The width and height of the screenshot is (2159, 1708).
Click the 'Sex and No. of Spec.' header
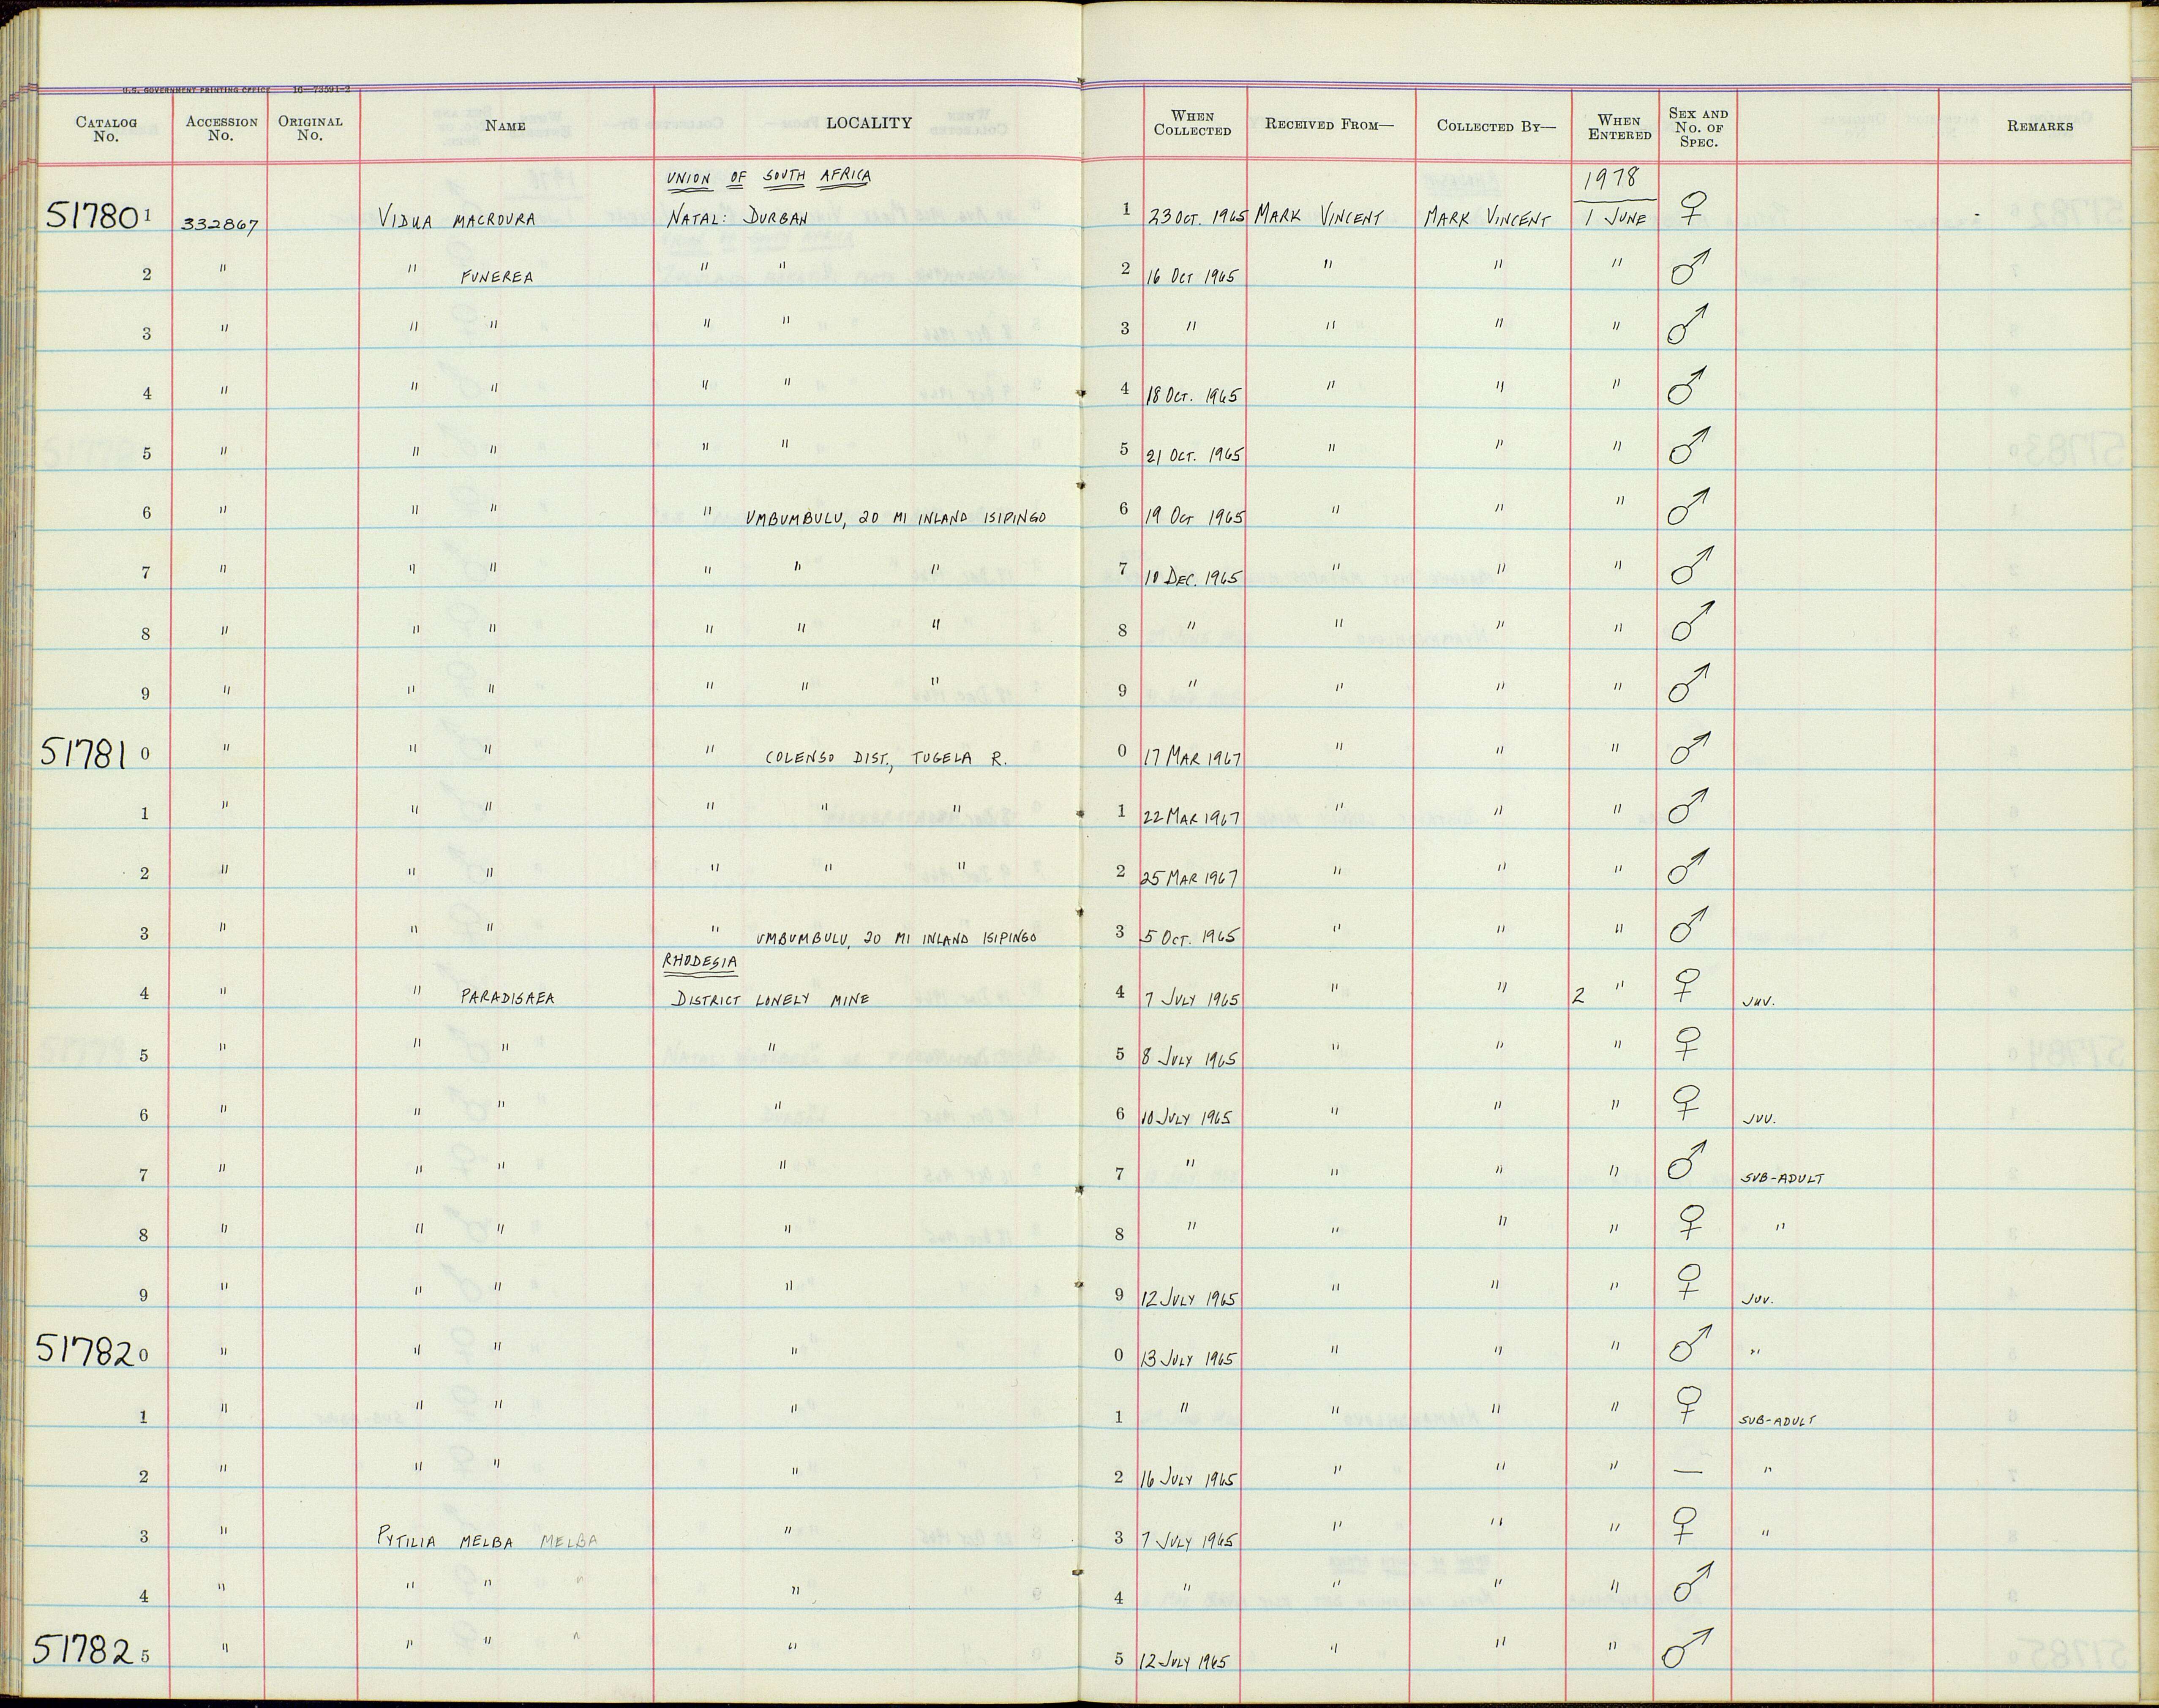(x=1698, y=127)
